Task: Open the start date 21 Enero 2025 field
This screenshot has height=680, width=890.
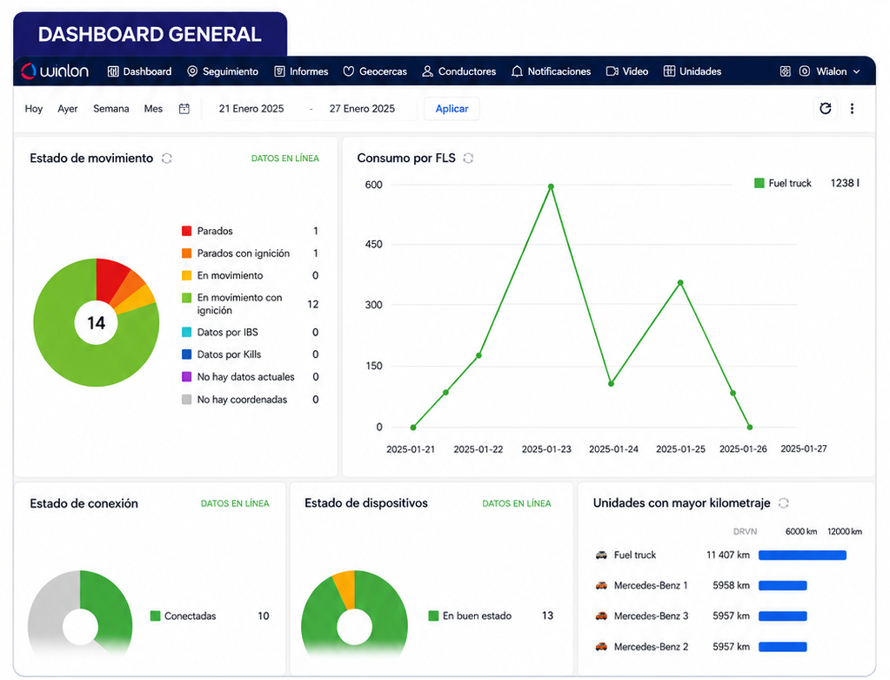Action: (251, 109)
